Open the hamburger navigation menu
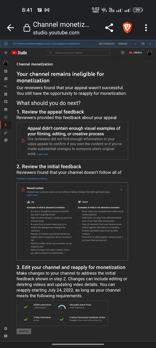156x348 pixels. [6, 53]
